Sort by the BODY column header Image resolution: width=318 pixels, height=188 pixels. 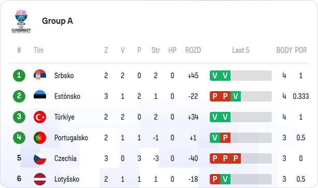(284, 50)
